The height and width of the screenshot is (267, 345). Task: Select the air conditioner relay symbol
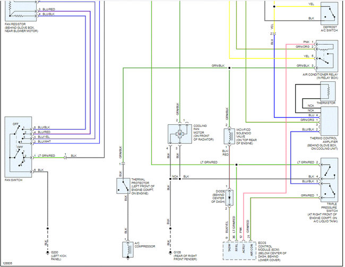(x=327, y=56)
